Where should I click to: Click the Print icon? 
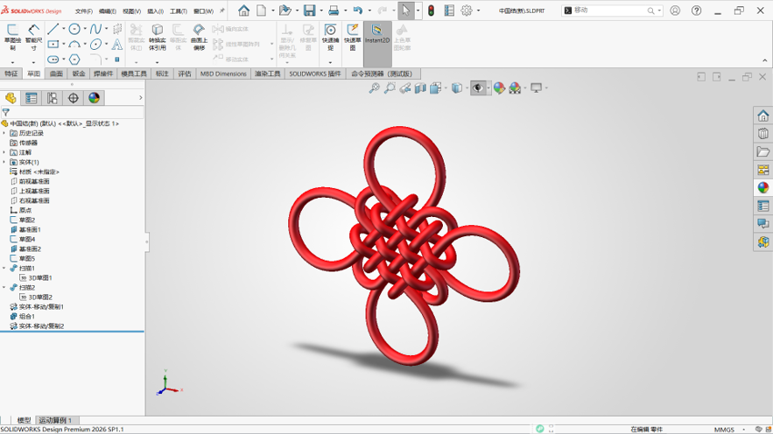[x=334, y=10]
